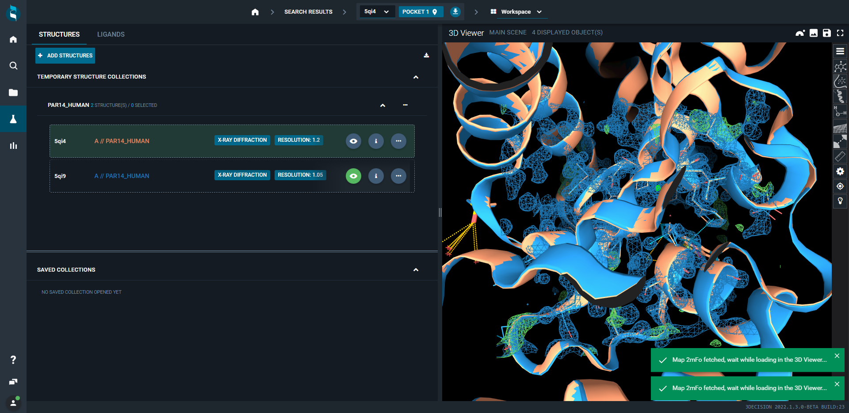Download structure 5qi4 via top bar icon
Image resolution: width=849 pixels, height=413 pixels.
455,11
